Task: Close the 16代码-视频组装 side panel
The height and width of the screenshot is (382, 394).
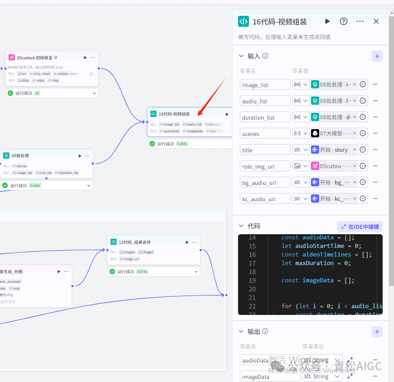Action: 376,21
